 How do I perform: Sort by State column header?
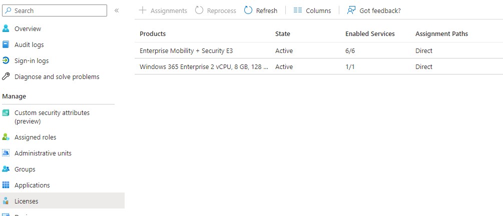coord(283,33)
